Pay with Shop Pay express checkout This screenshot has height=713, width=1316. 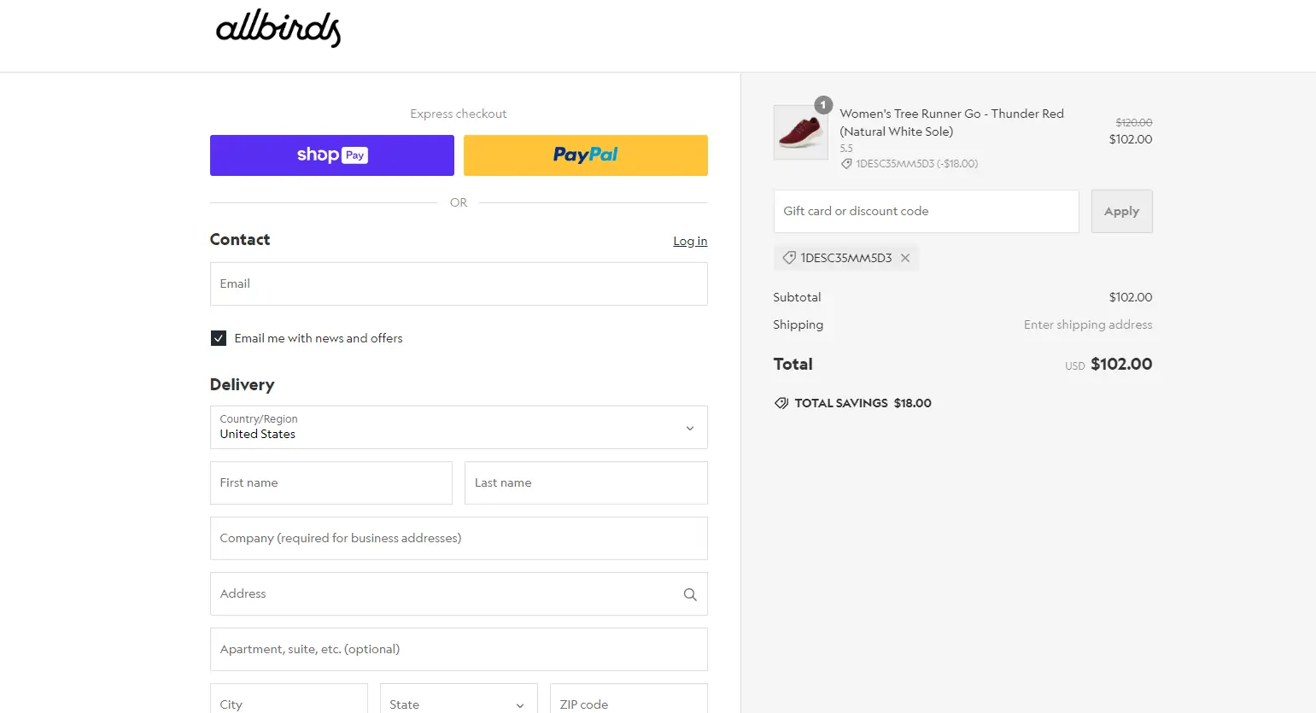coord(332,155)
